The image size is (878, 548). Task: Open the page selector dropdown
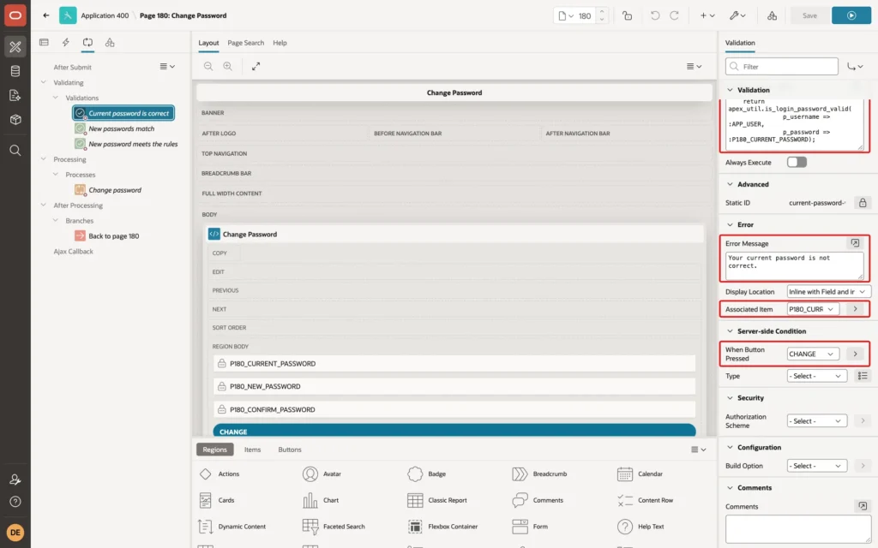pos(566,15)
